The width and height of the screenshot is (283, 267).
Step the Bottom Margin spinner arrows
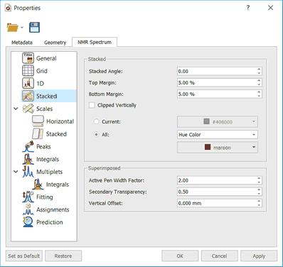(259, 94)
